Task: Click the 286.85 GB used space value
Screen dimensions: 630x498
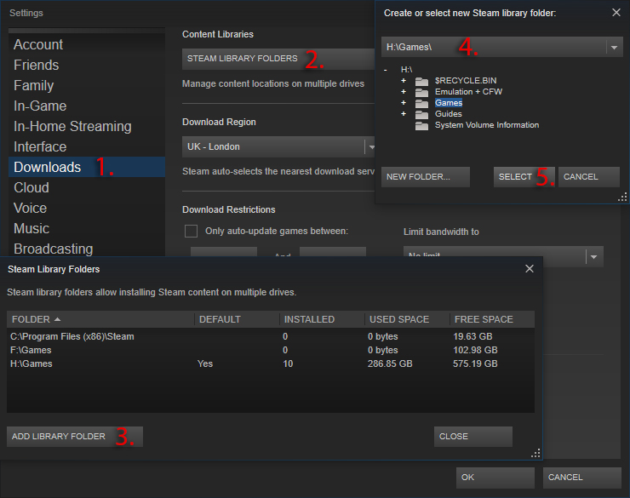Action: (390, 363)
